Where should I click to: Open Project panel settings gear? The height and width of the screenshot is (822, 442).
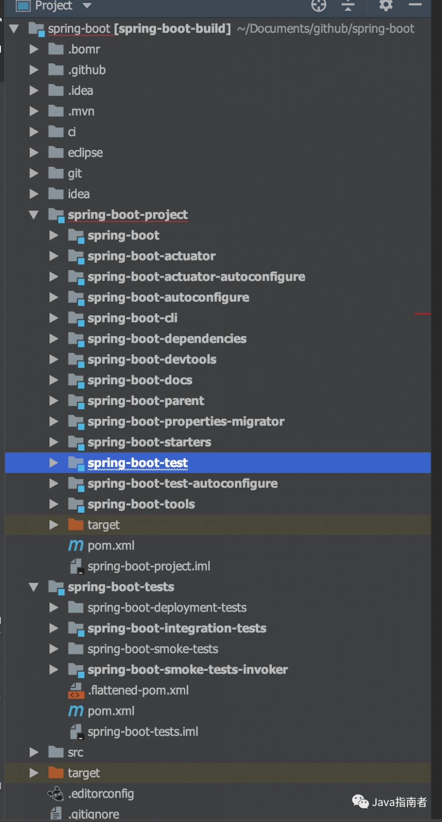click(386, 5)
